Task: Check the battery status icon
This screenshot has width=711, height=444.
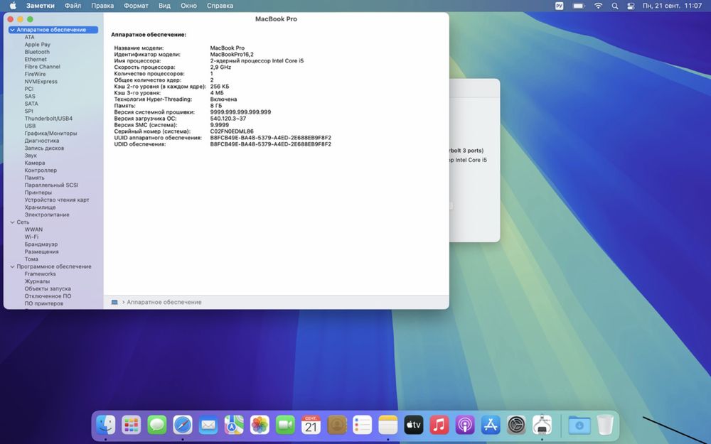Action: coord(579,6)
